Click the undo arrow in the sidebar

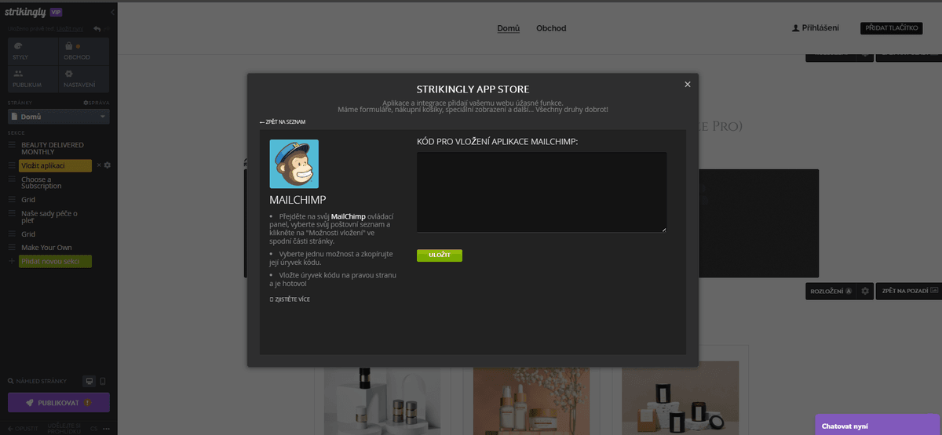coord(97,29)
